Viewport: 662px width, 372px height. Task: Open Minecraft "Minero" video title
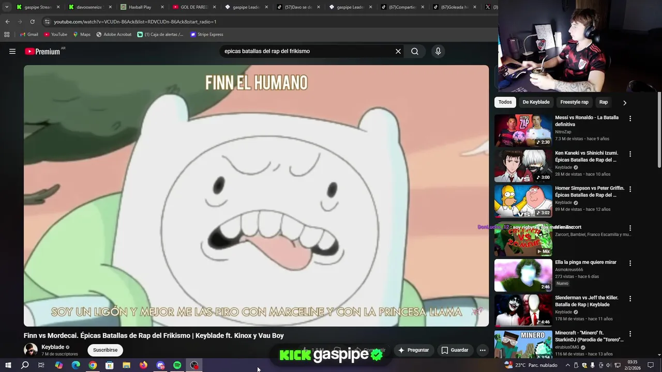(590, 336)
